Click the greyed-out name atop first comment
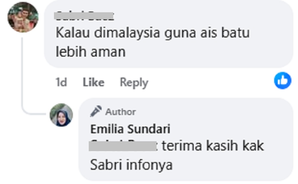The height and width of the screenshot is (184, 298). coord(84,15)
